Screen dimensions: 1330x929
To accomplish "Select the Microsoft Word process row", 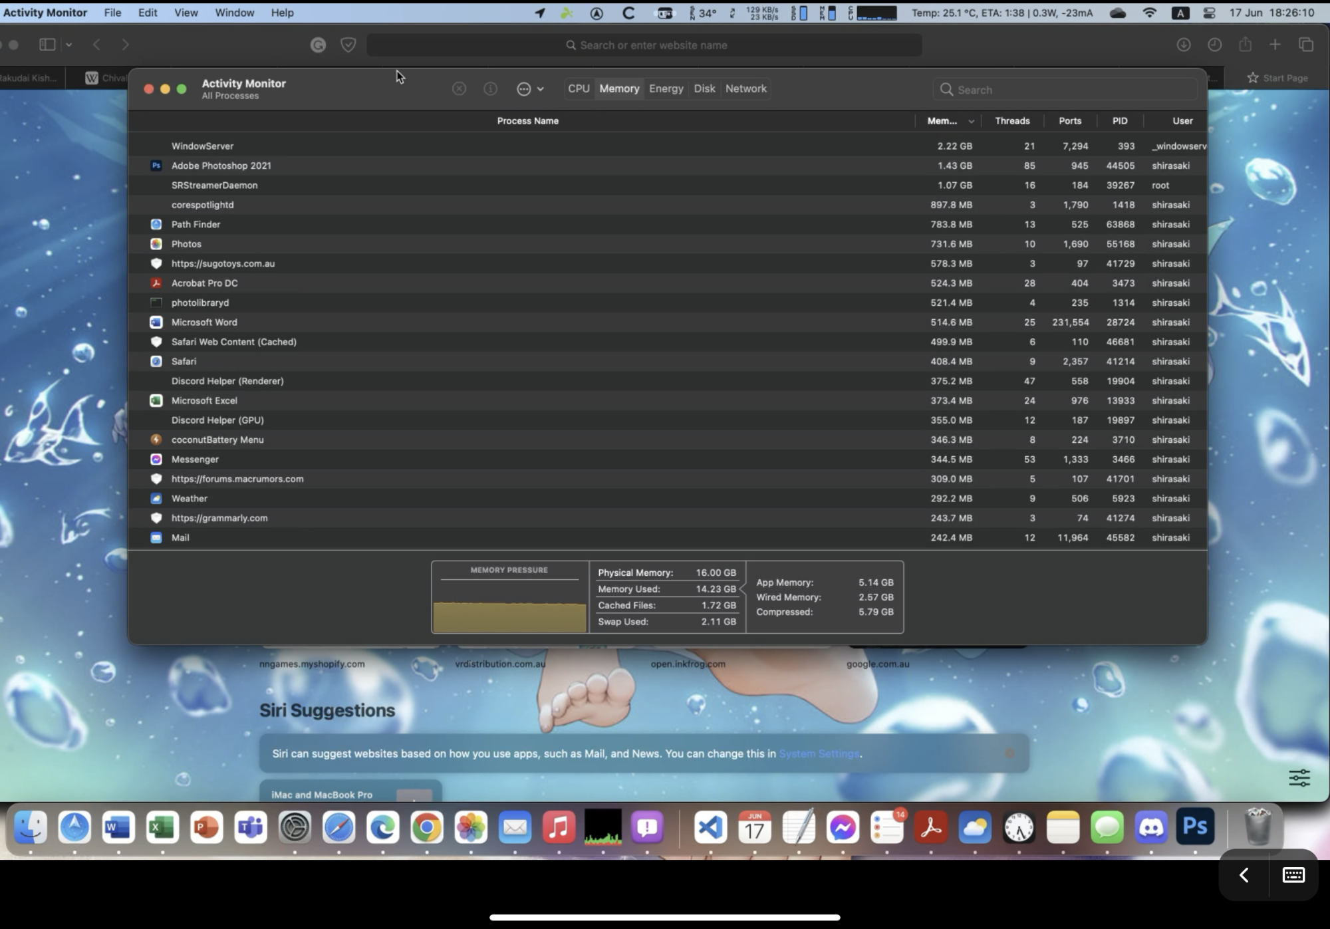I will (x=204, y=322).
